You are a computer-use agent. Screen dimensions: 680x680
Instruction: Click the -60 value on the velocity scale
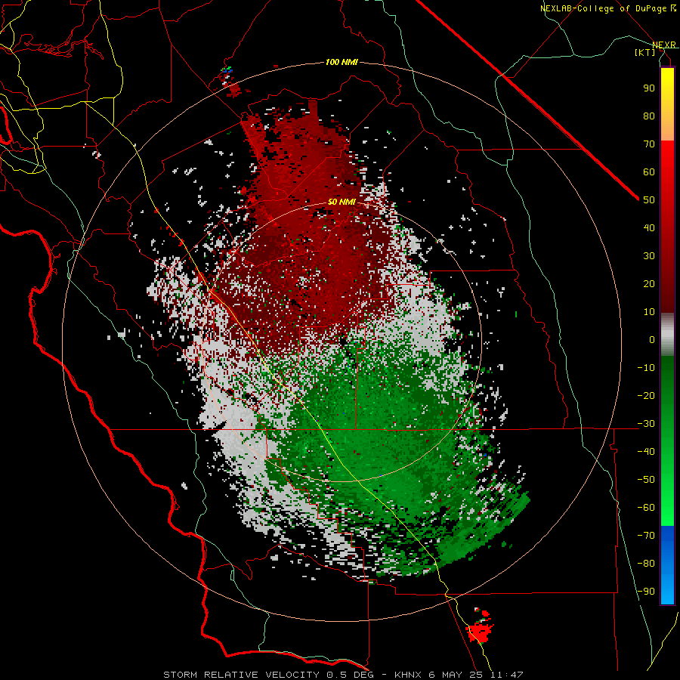pyautogui.click(x=646, y=508)
